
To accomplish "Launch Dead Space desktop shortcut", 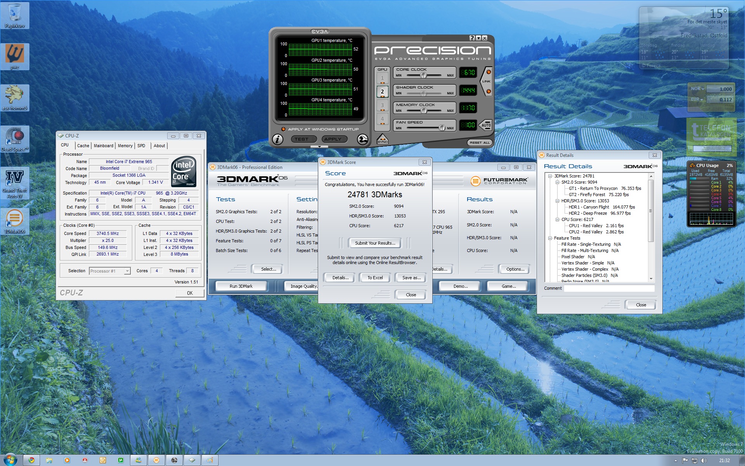I will pos(15,139).
